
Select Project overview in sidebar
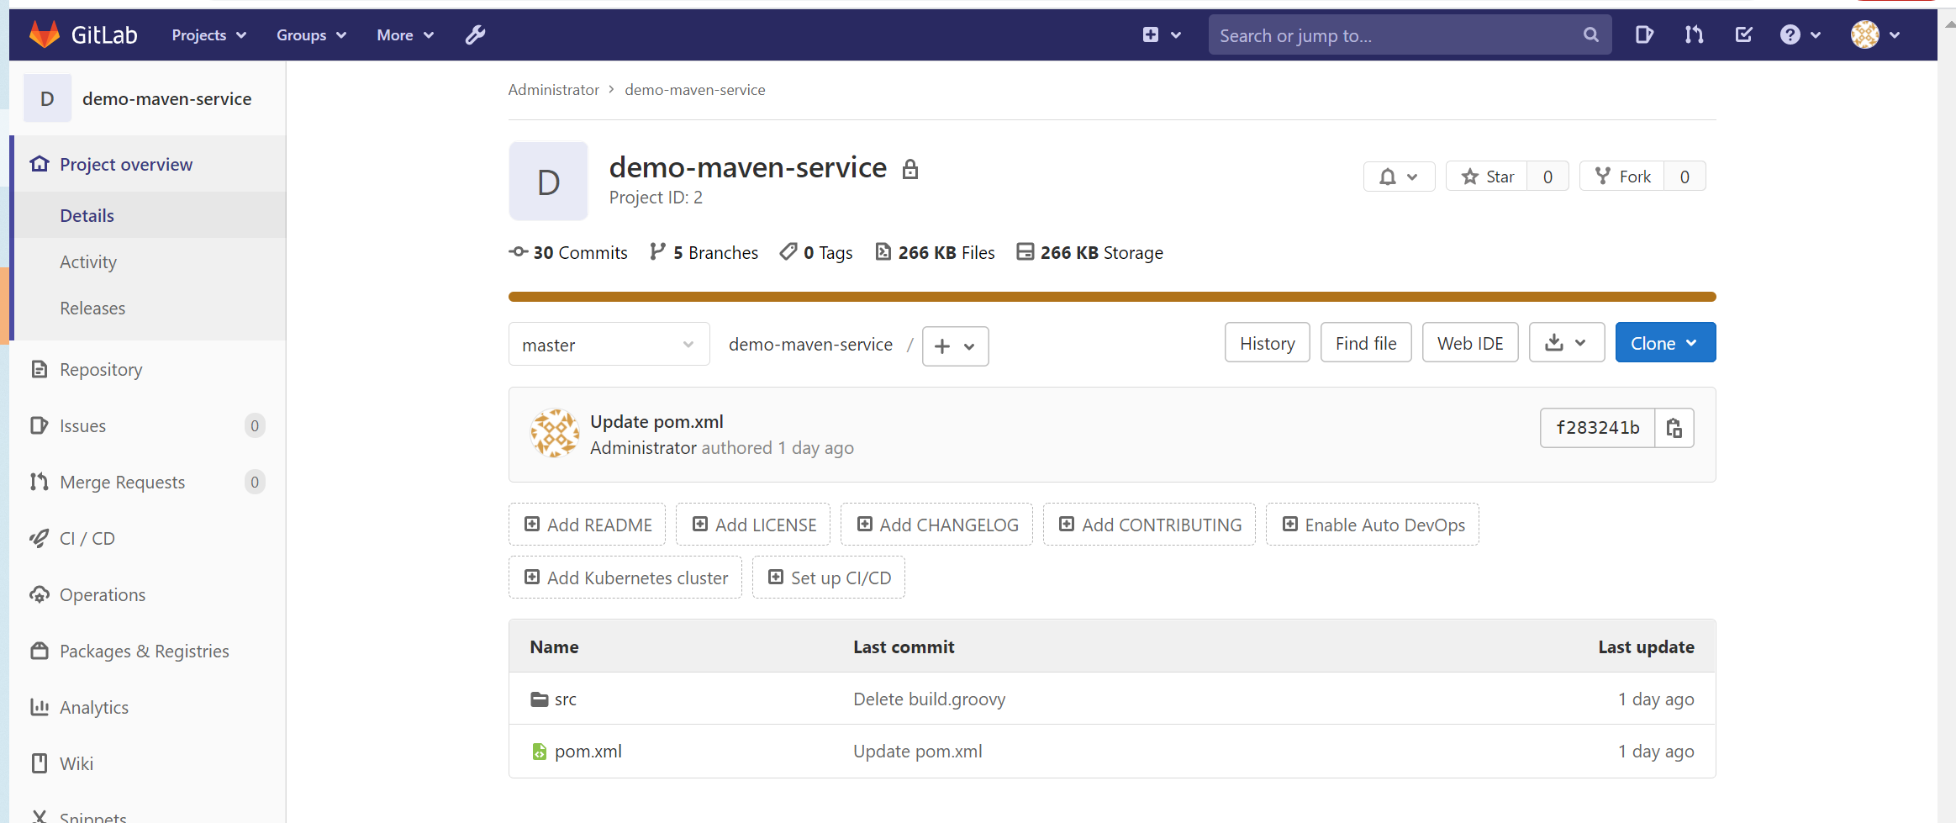(150, 164)
